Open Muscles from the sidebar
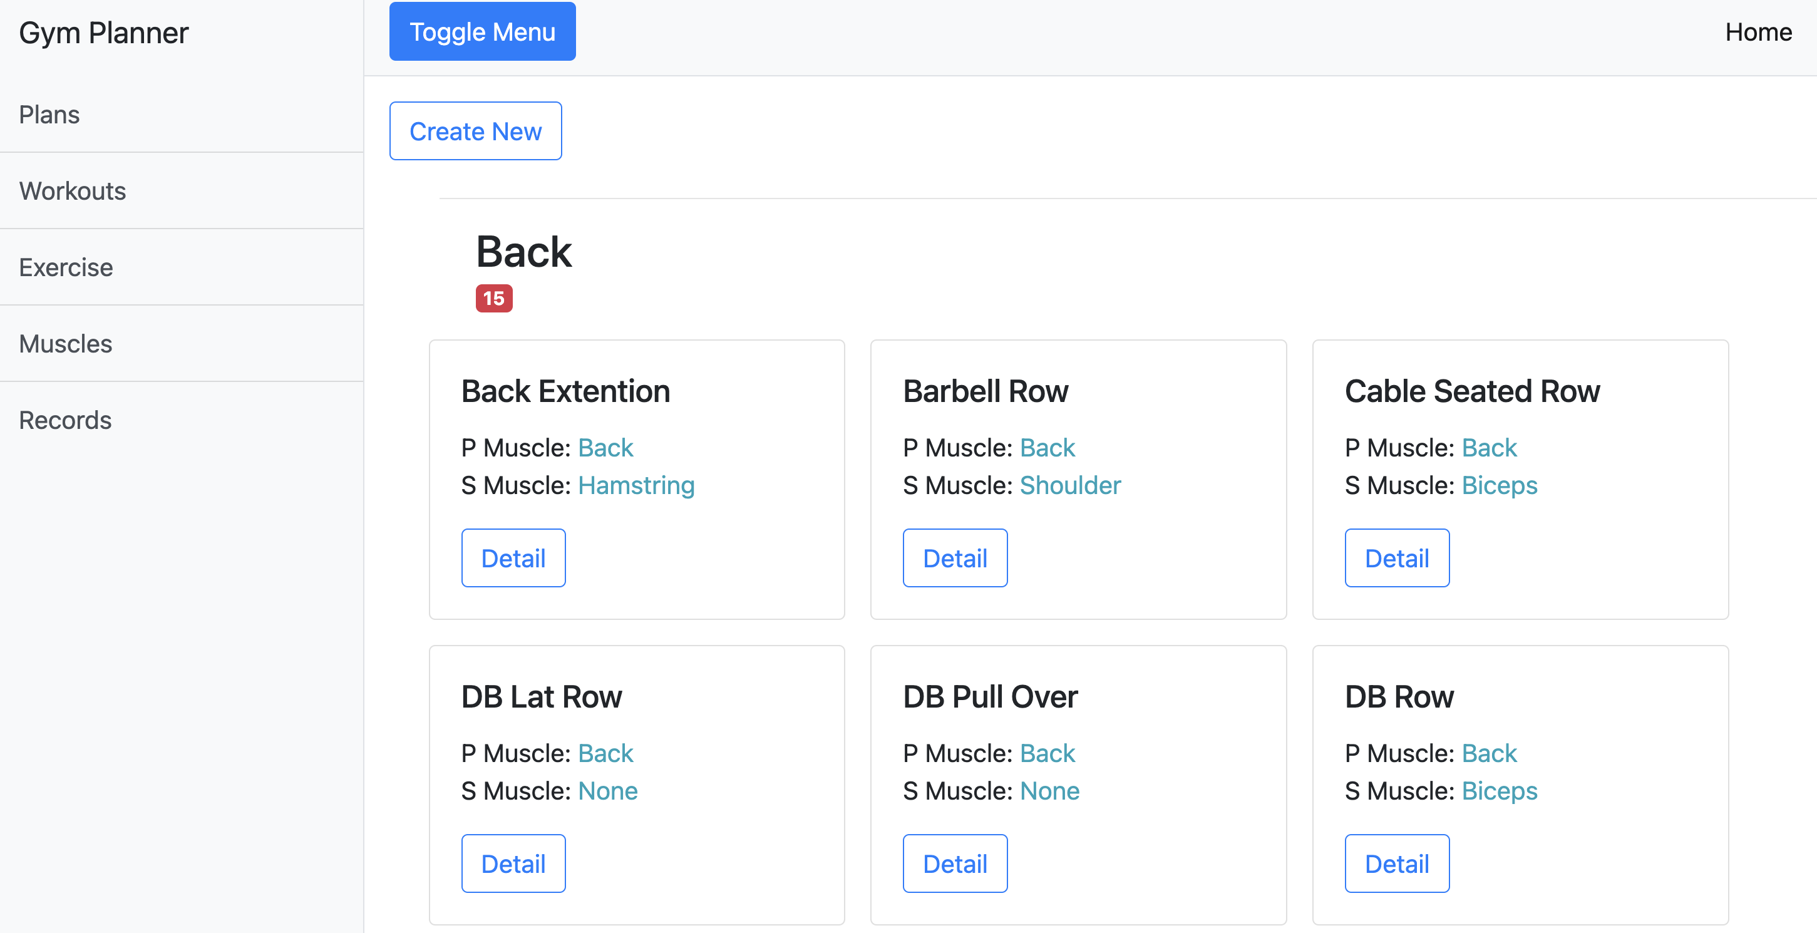The height and width of the screenshot is (933, 1817). [66, 343]
